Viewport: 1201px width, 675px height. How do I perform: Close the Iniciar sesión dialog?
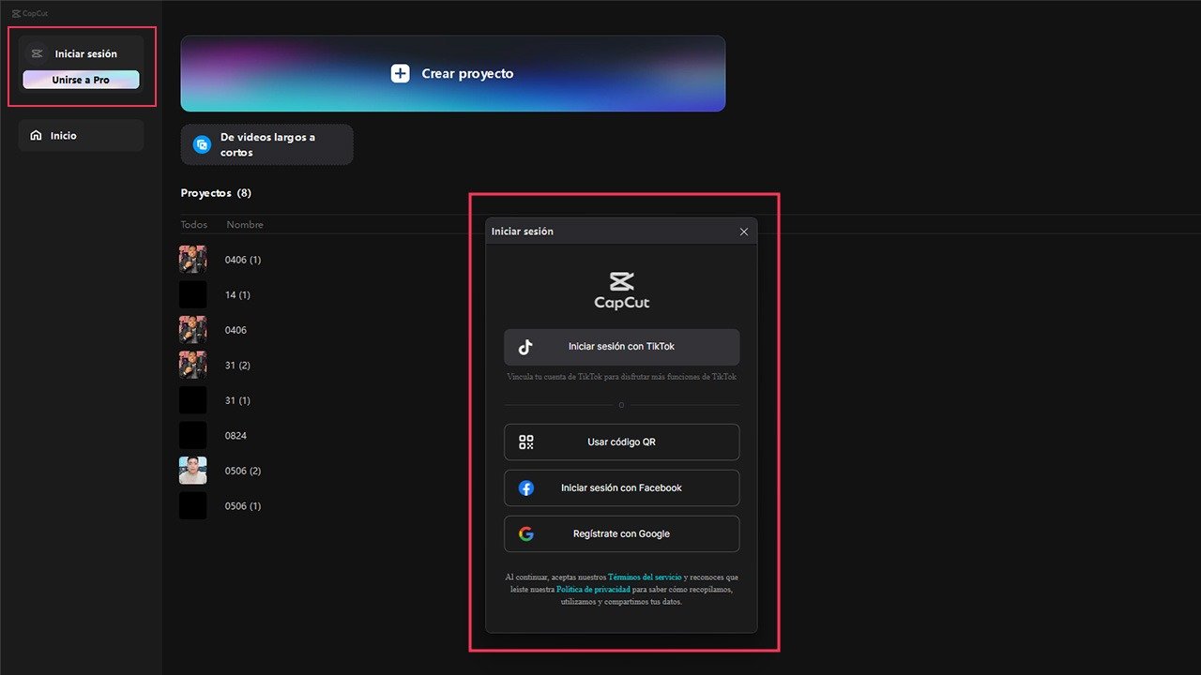point(744,231)
